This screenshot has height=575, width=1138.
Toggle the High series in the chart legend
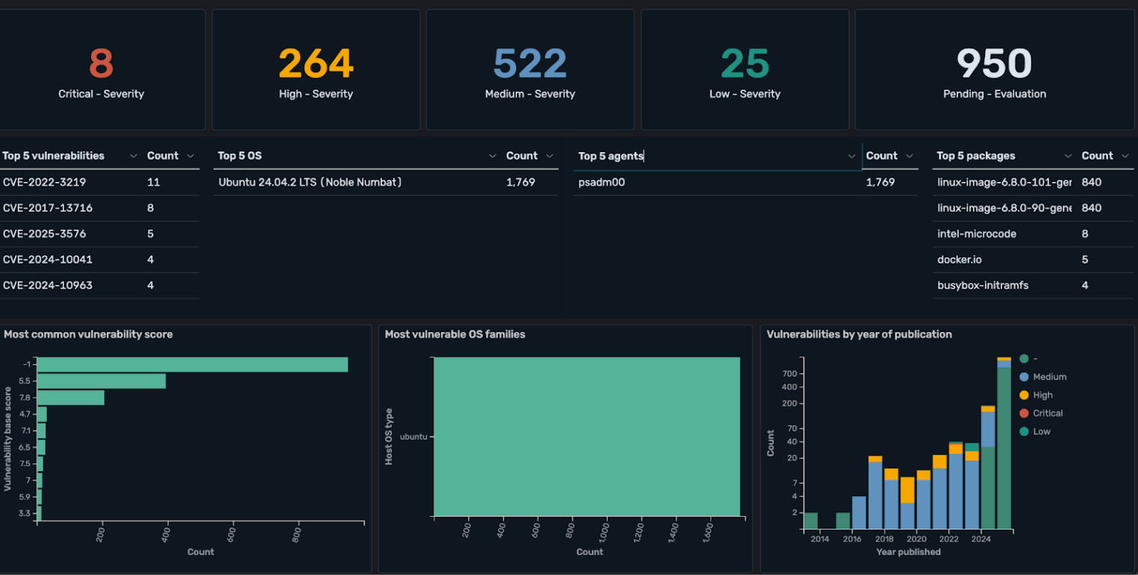(1042, 395)
